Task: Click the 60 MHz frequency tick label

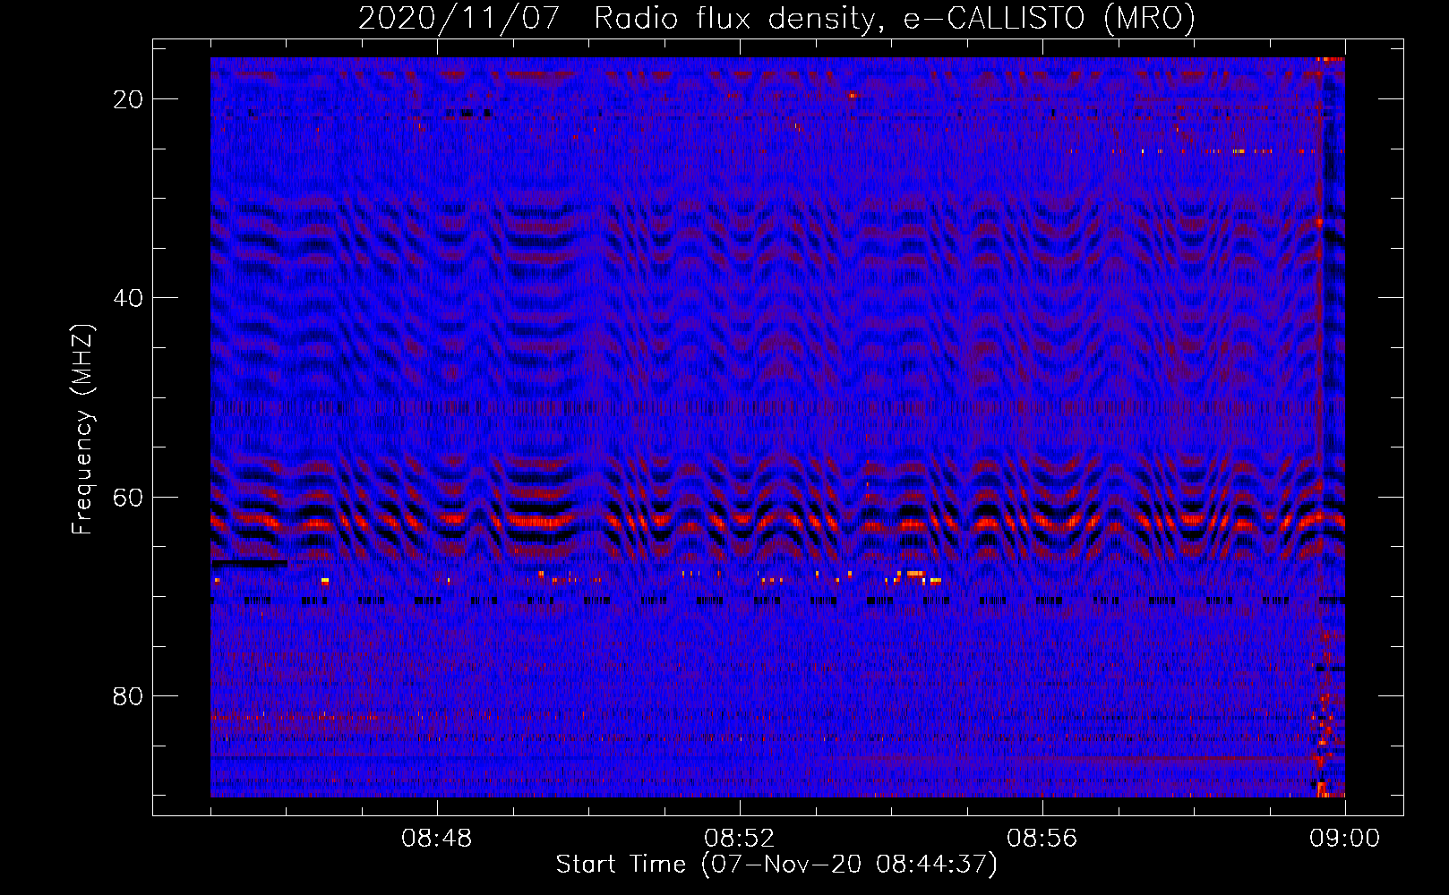Action: click(x=128, y=498)
